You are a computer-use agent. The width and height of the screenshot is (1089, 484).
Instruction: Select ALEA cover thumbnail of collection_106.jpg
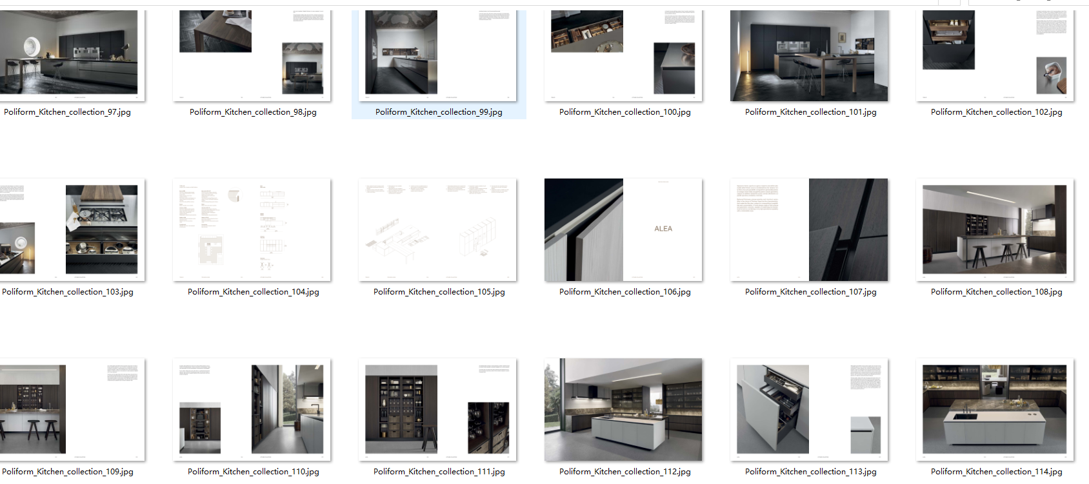click(x=623, y=230)
